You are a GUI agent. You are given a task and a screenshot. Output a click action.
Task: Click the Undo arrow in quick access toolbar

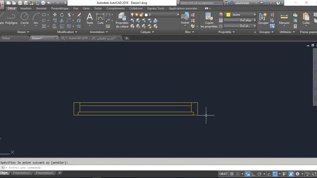pyautogui.click(x=49, y=3)
